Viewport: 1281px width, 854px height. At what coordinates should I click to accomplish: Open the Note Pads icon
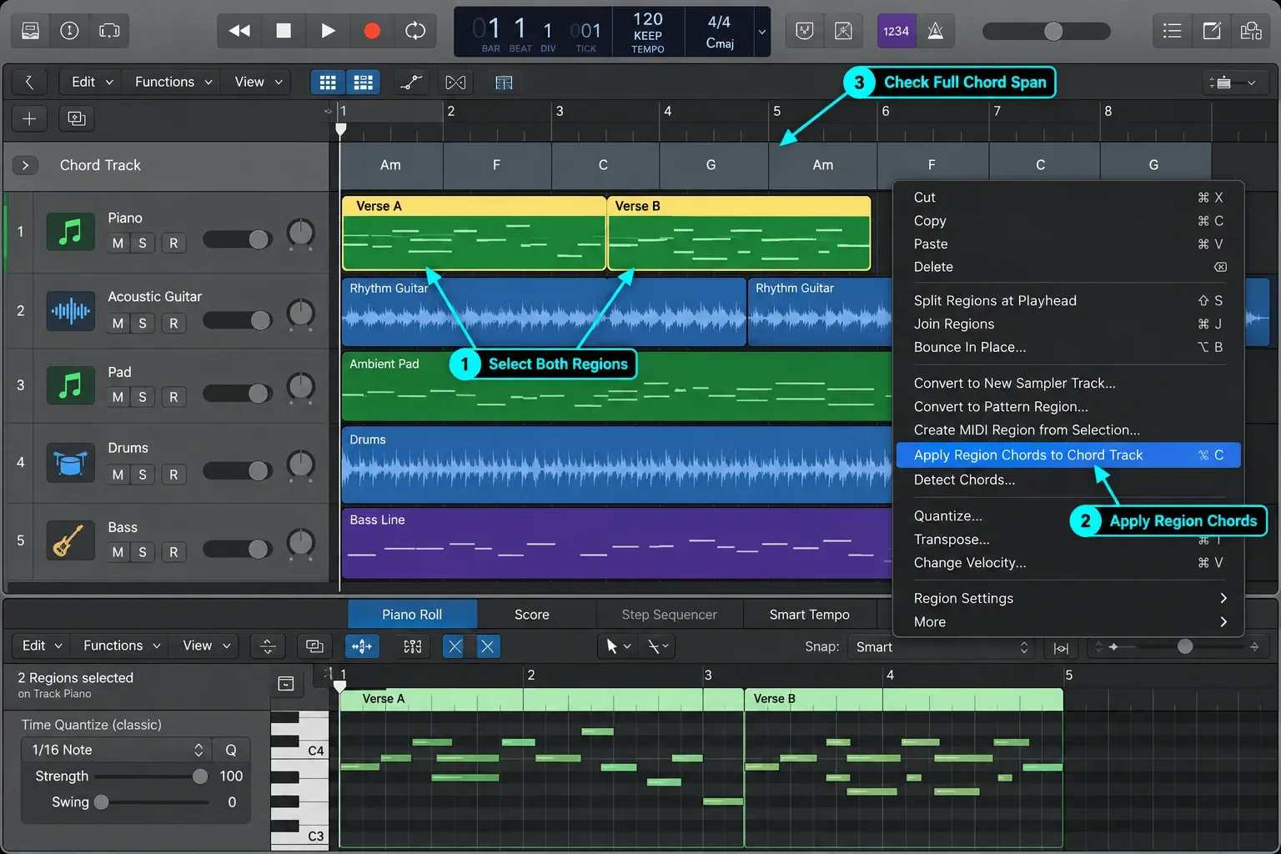(1212, 31)
